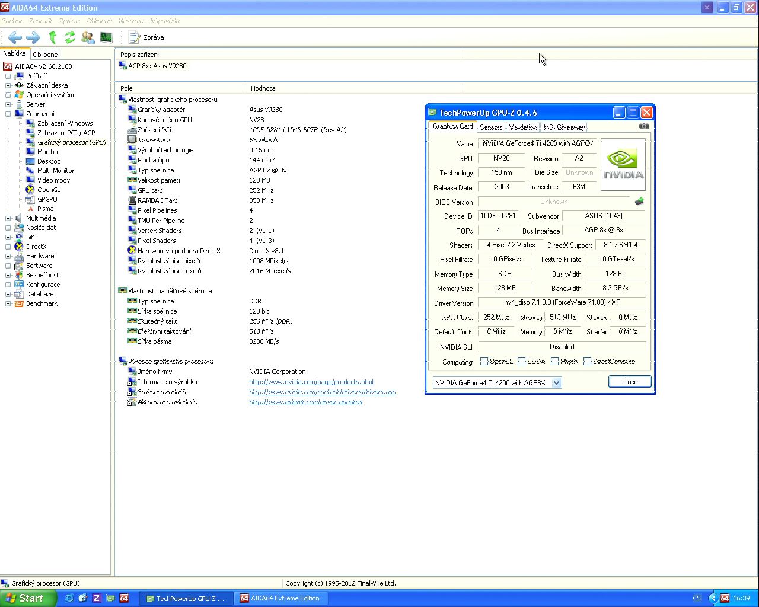Click the Driver Version field in GPU-Z
Image resolution: width=759 pixels, height=607 pixels.
pyautogui.click(x=562, y=303)
